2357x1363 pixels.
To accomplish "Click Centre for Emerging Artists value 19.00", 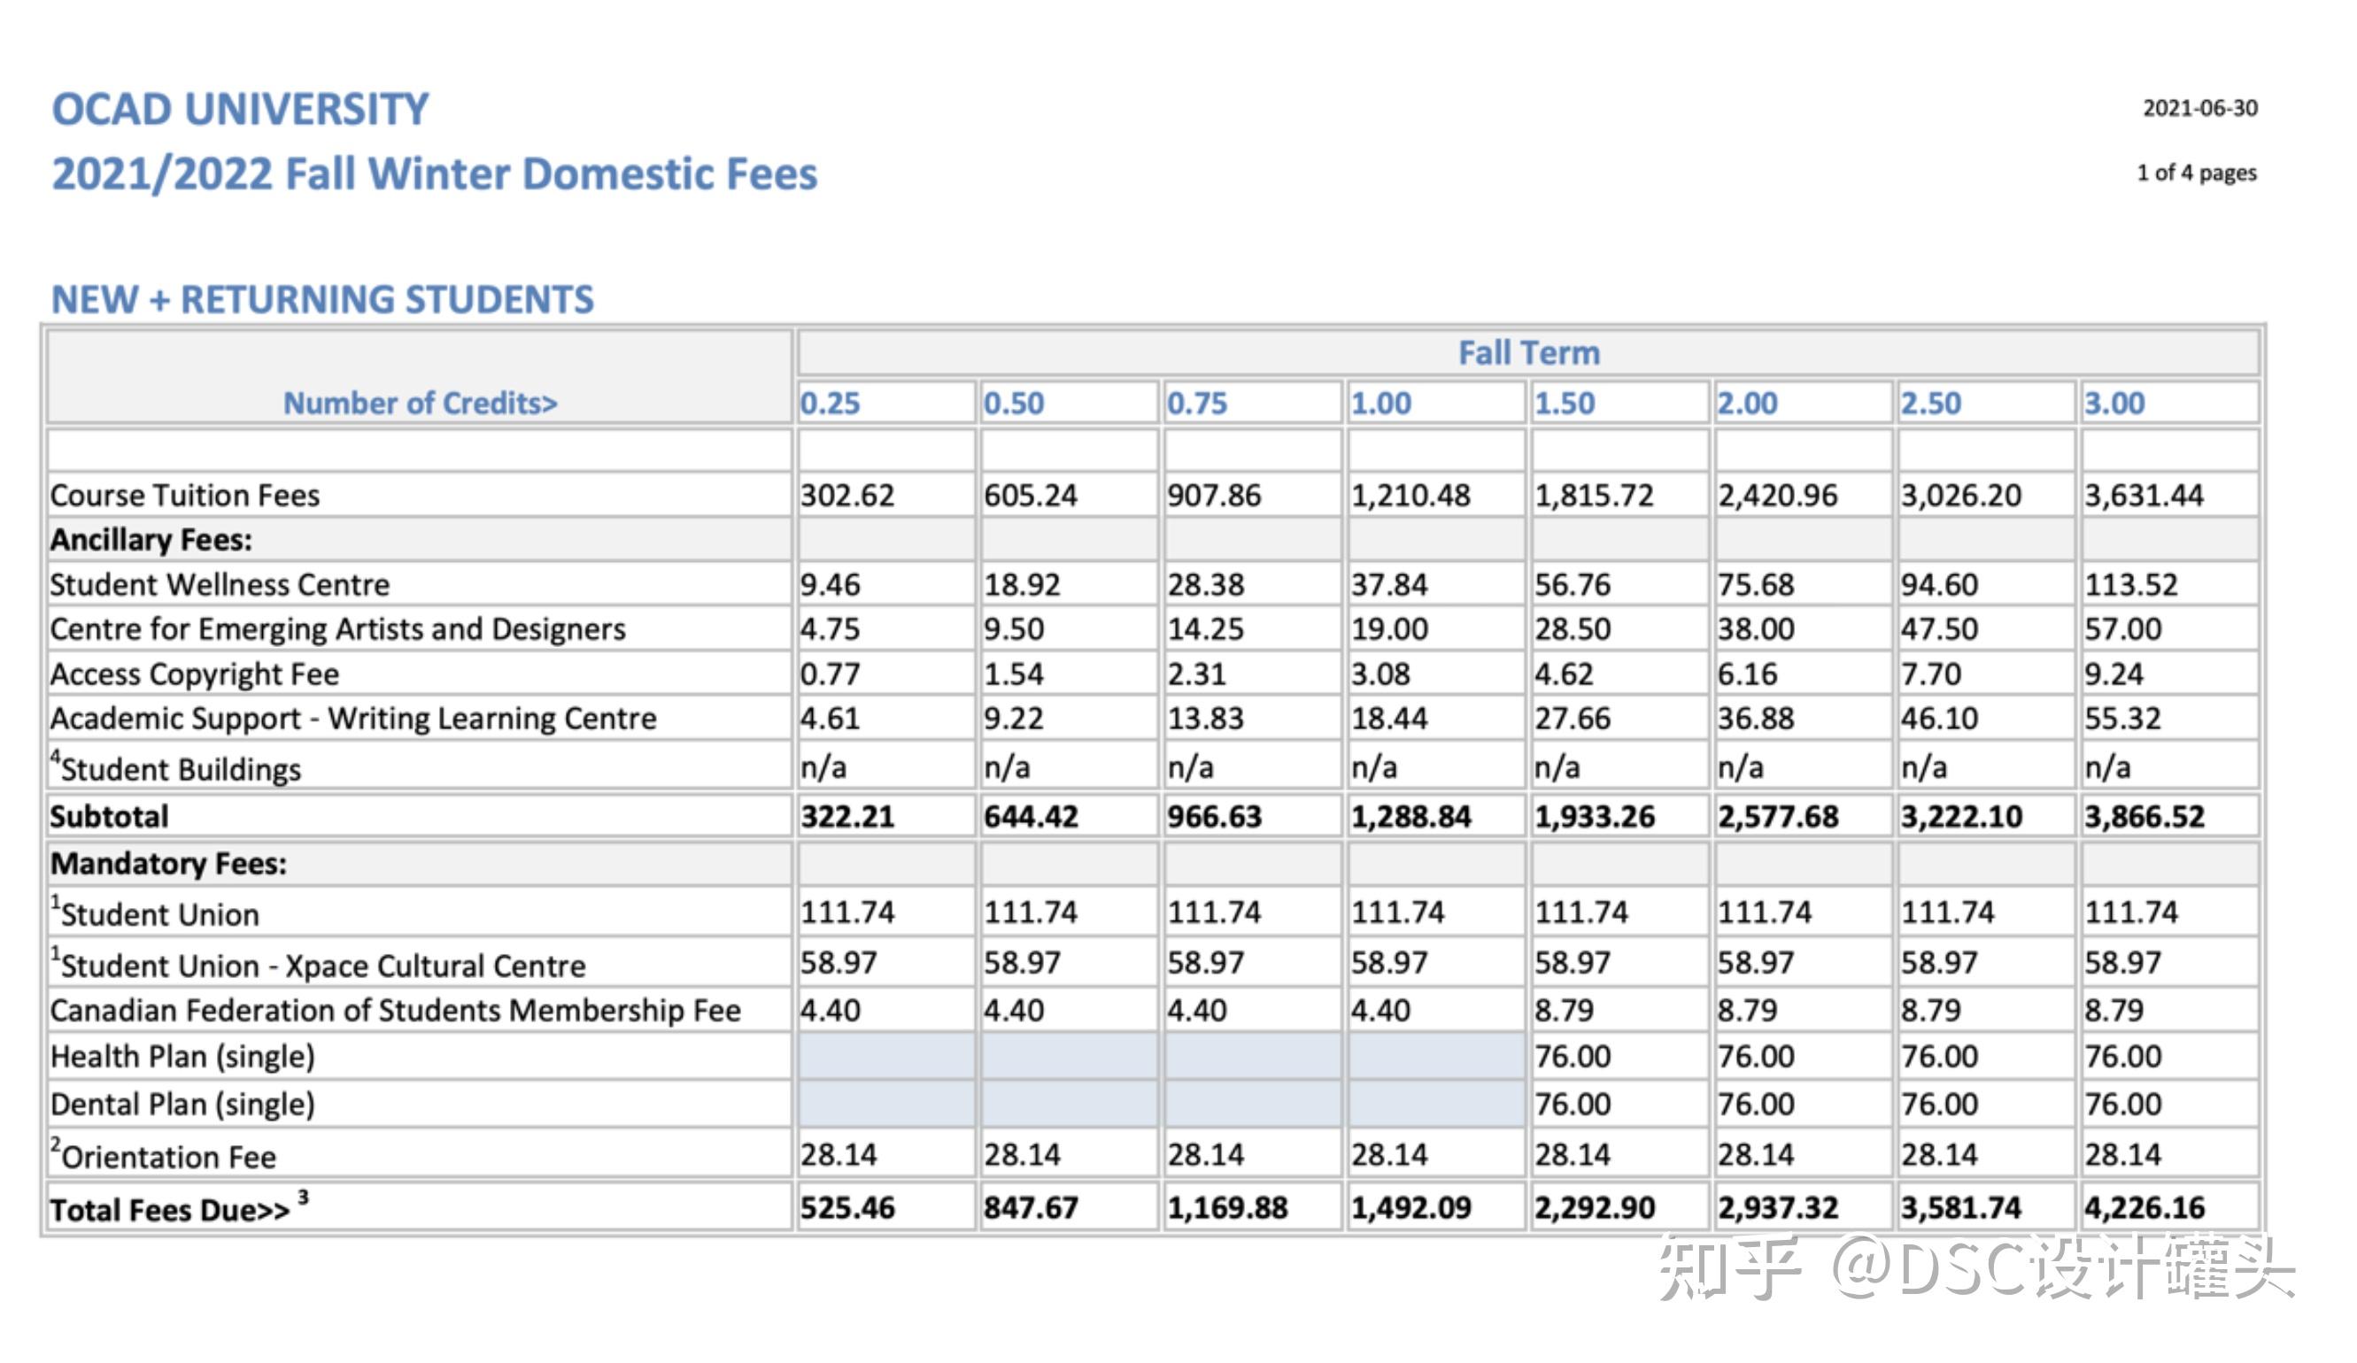I will click(x=1389, y=629).
